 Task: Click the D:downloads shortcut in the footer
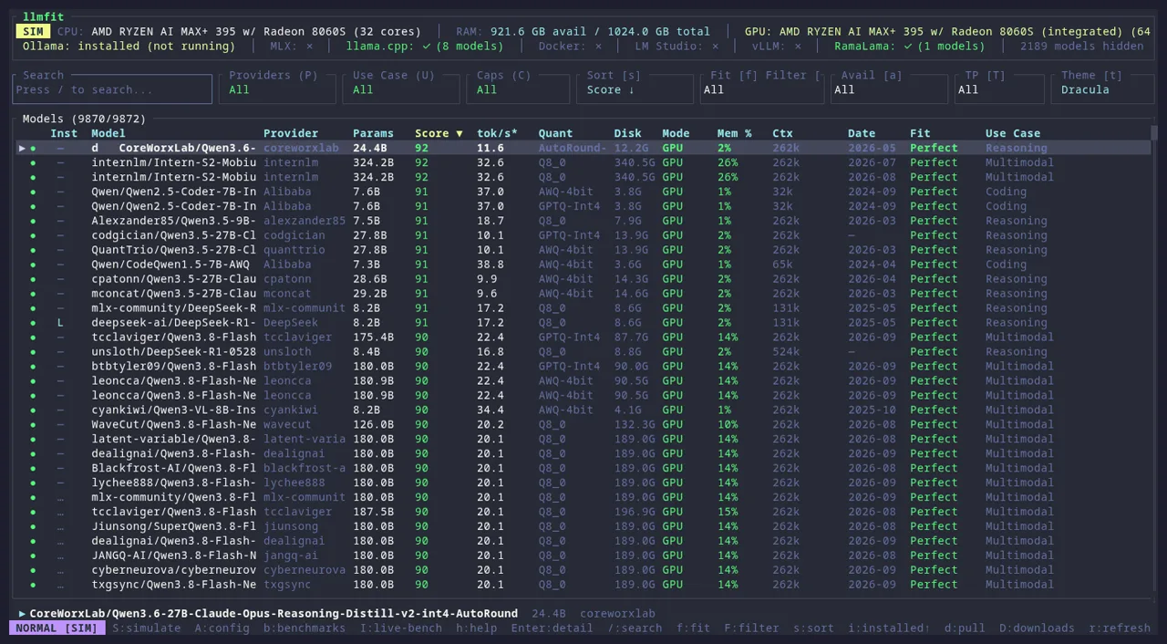[x=1037, y=628]
